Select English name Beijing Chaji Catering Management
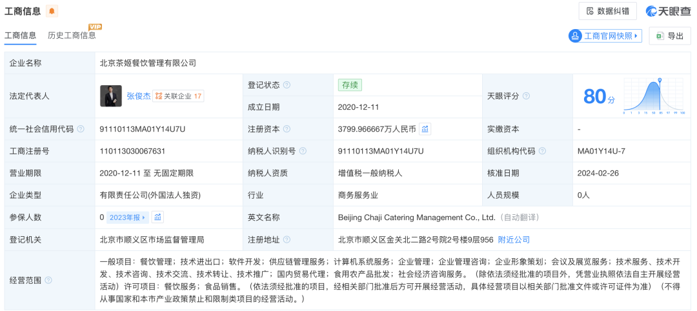 (416, 217)
